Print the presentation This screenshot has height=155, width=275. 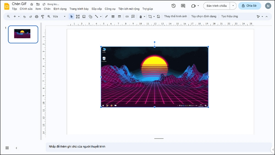click(36, 17)
